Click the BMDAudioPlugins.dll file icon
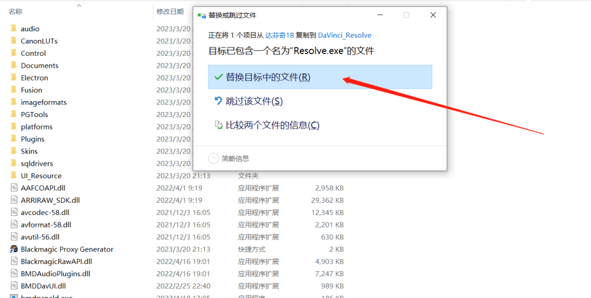 point(14,273)
